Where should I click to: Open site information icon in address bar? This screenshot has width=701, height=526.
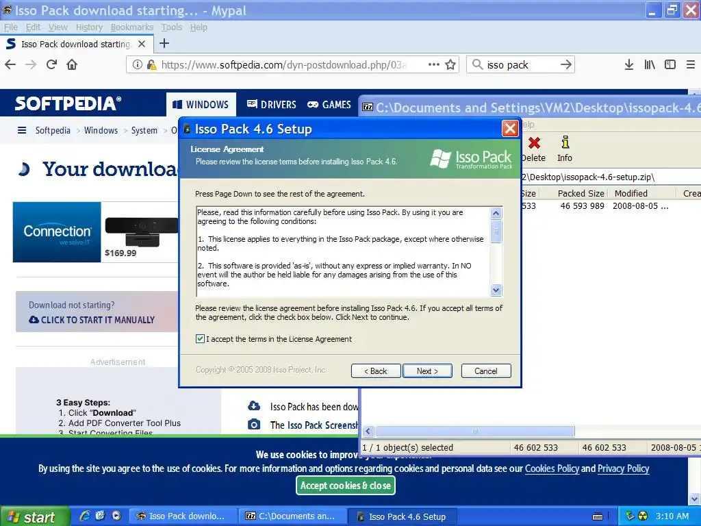pos(137,65)
